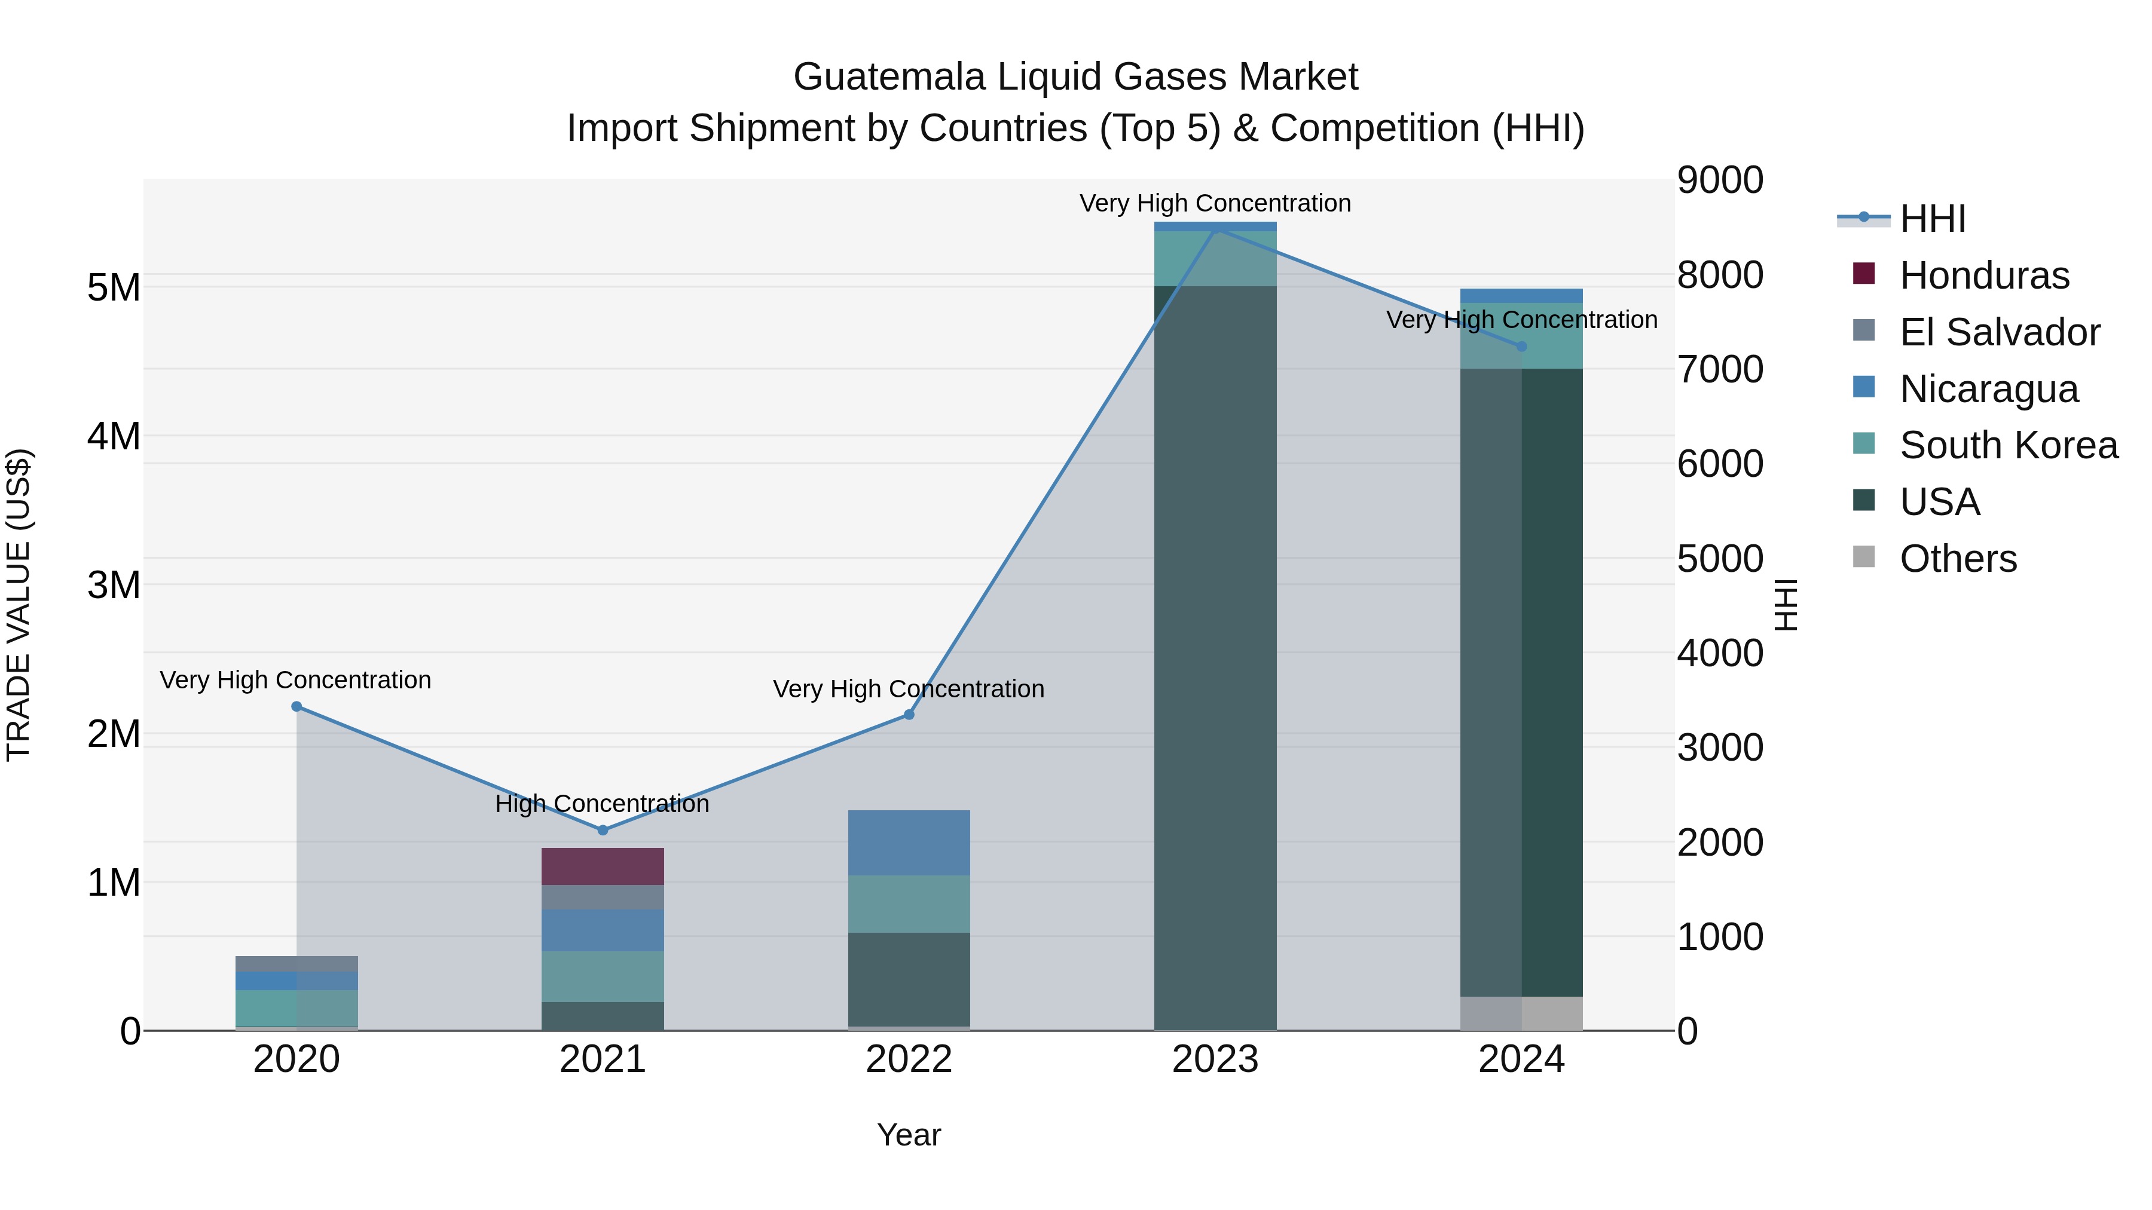Click the 2021 Nicaragua bar segment
Viewport: 2152px width, 1210px height.
tap(603, 931)
